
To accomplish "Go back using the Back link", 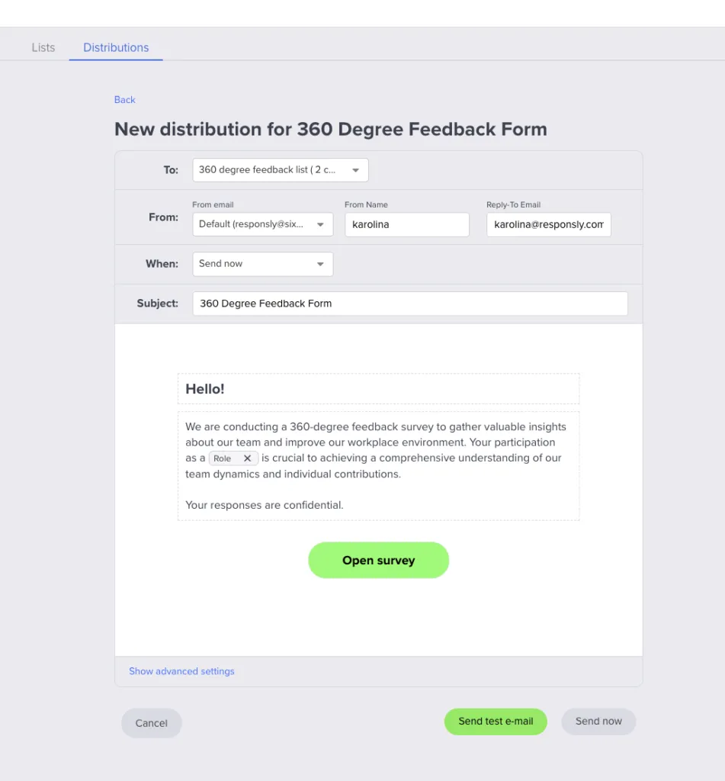I will 124,100.
